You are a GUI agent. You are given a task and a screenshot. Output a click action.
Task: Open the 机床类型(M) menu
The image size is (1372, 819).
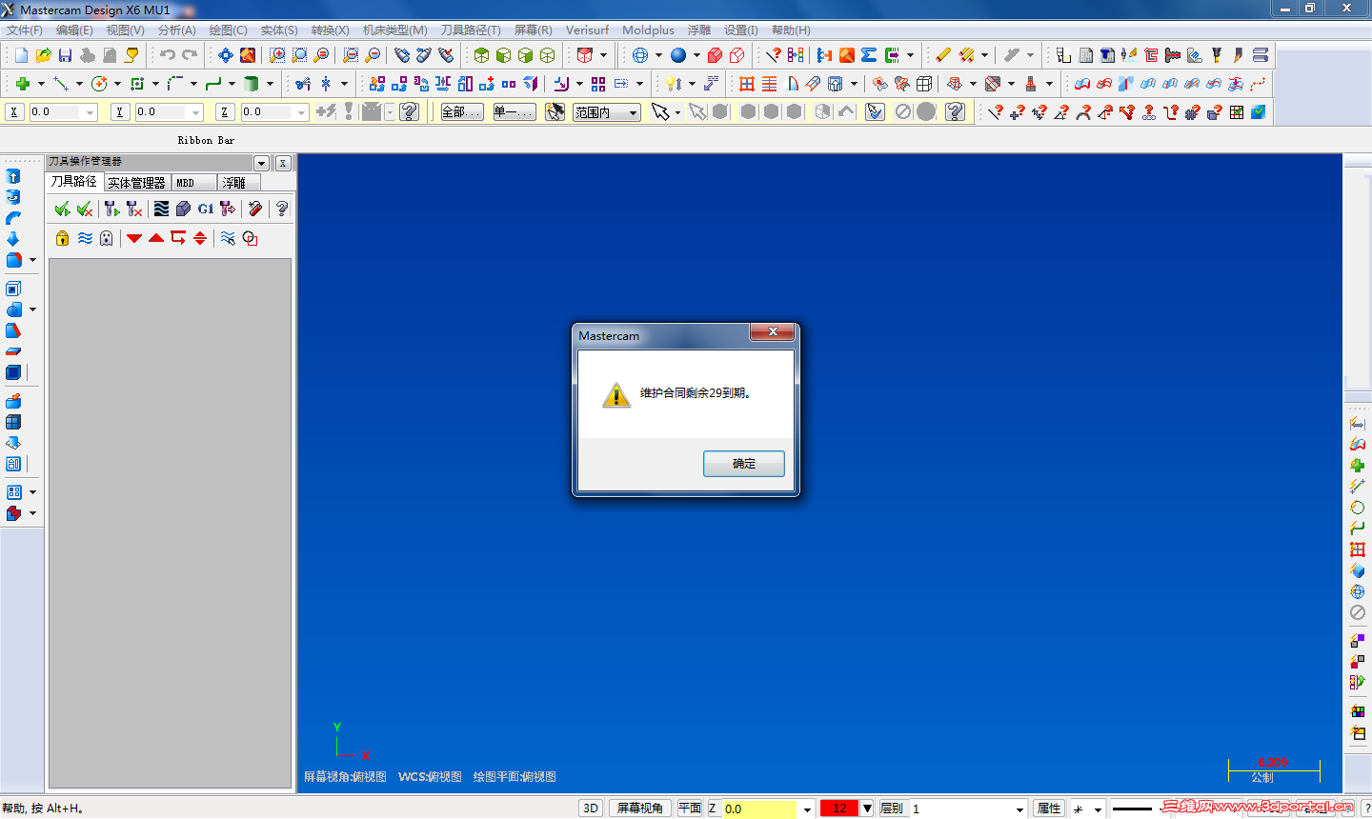point(394,30)
